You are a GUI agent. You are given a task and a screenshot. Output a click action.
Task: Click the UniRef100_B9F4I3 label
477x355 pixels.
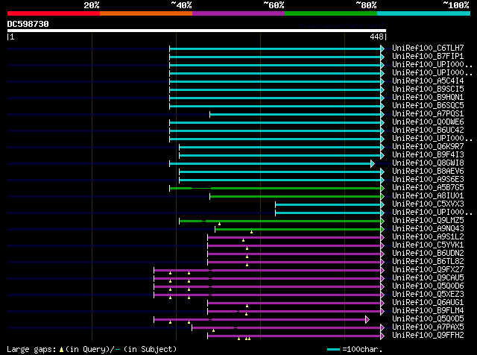tap(428, 155)
